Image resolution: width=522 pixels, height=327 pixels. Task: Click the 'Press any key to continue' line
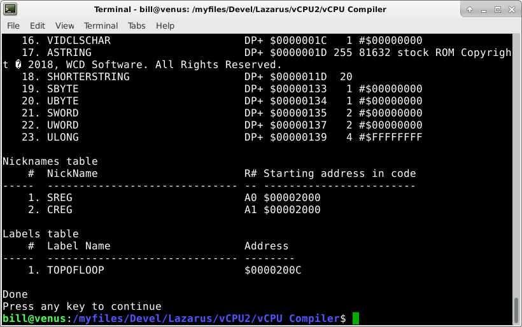click(x=81, y=307)
